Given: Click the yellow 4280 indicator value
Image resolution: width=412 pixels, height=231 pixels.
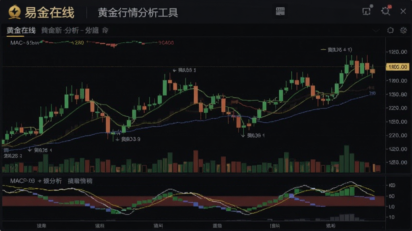Looking at the screenshot, I should [78, 43].
